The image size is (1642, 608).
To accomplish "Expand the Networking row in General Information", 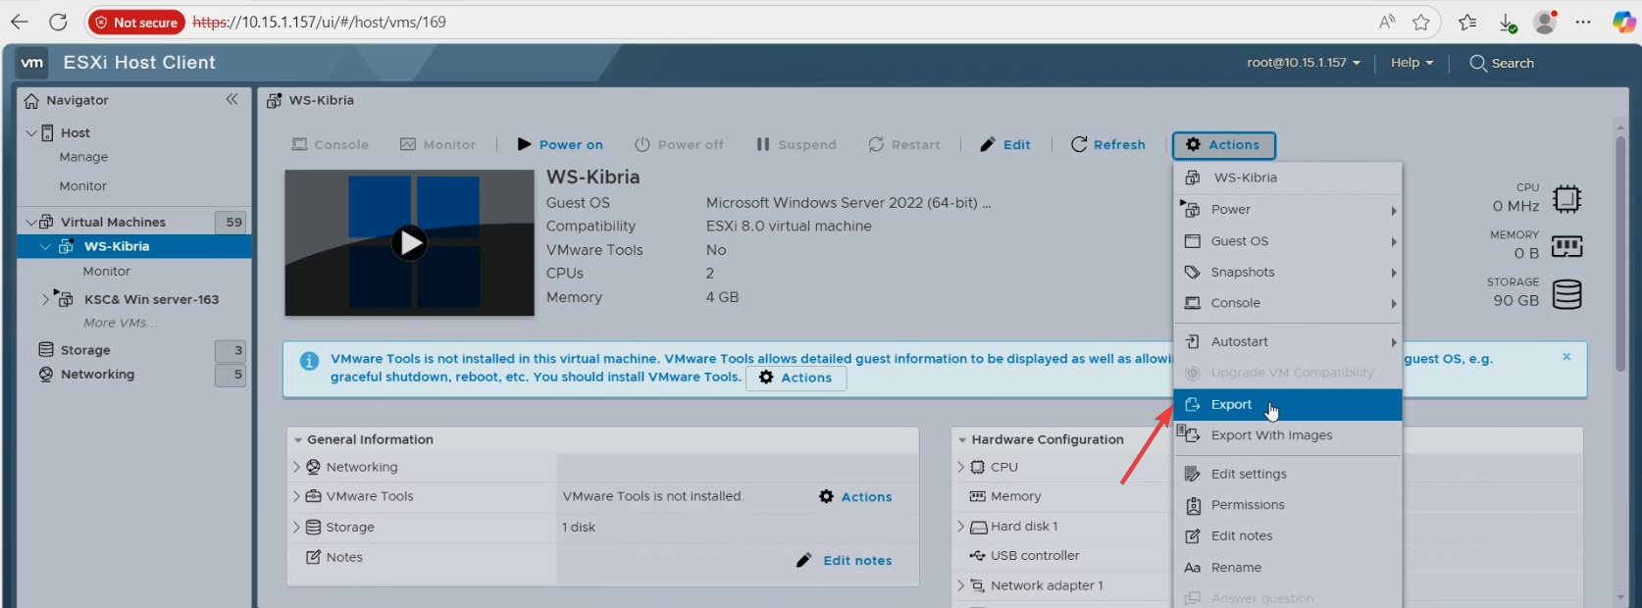I will (x=296, y=467).
